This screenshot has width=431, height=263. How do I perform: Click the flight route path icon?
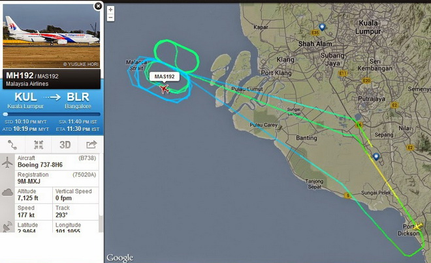(x=12, y=145)
